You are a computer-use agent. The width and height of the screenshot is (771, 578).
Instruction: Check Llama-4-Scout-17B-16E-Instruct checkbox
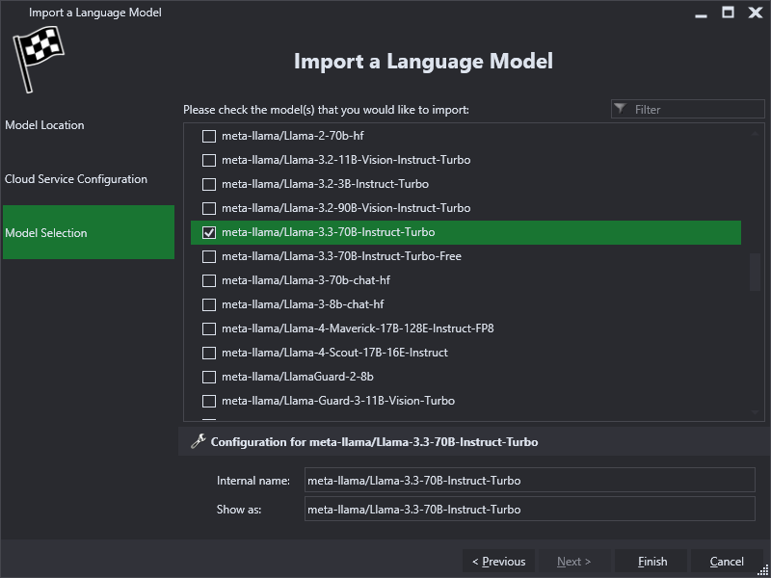(209, 353)
